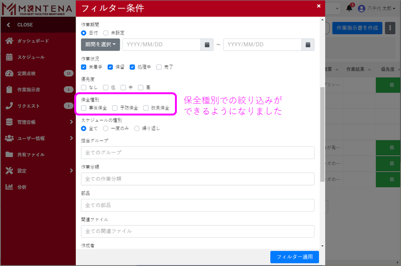The width and height of the screenshot is (401, 266).
Task: Open calendar picker for start date
Action: [207, 44]
